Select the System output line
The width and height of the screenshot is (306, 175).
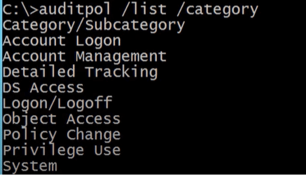(x=30, y=167)
